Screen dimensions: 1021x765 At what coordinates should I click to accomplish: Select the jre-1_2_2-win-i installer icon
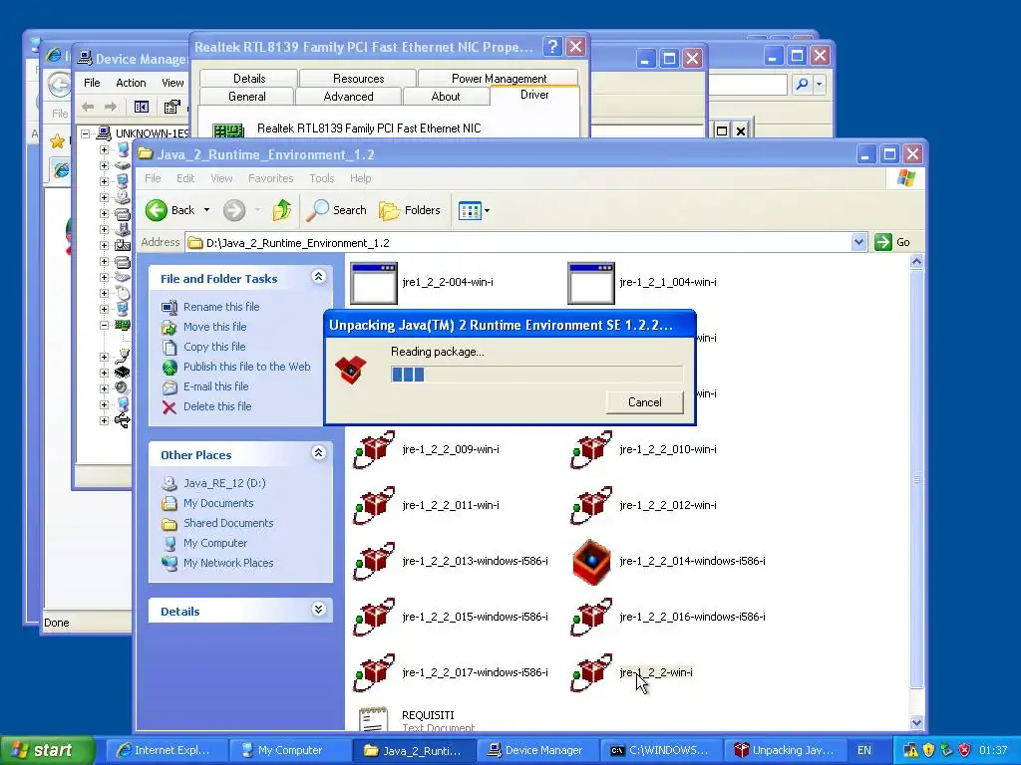591,673
